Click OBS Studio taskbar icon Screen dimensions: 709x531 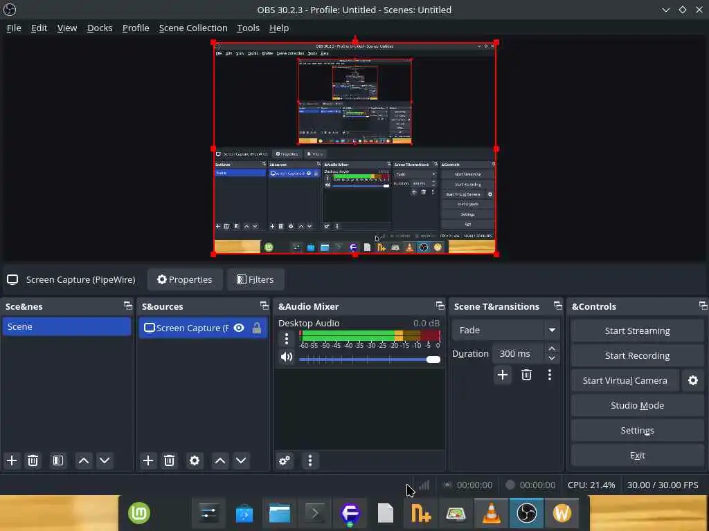pyautogui.click(x=526, y=514)
